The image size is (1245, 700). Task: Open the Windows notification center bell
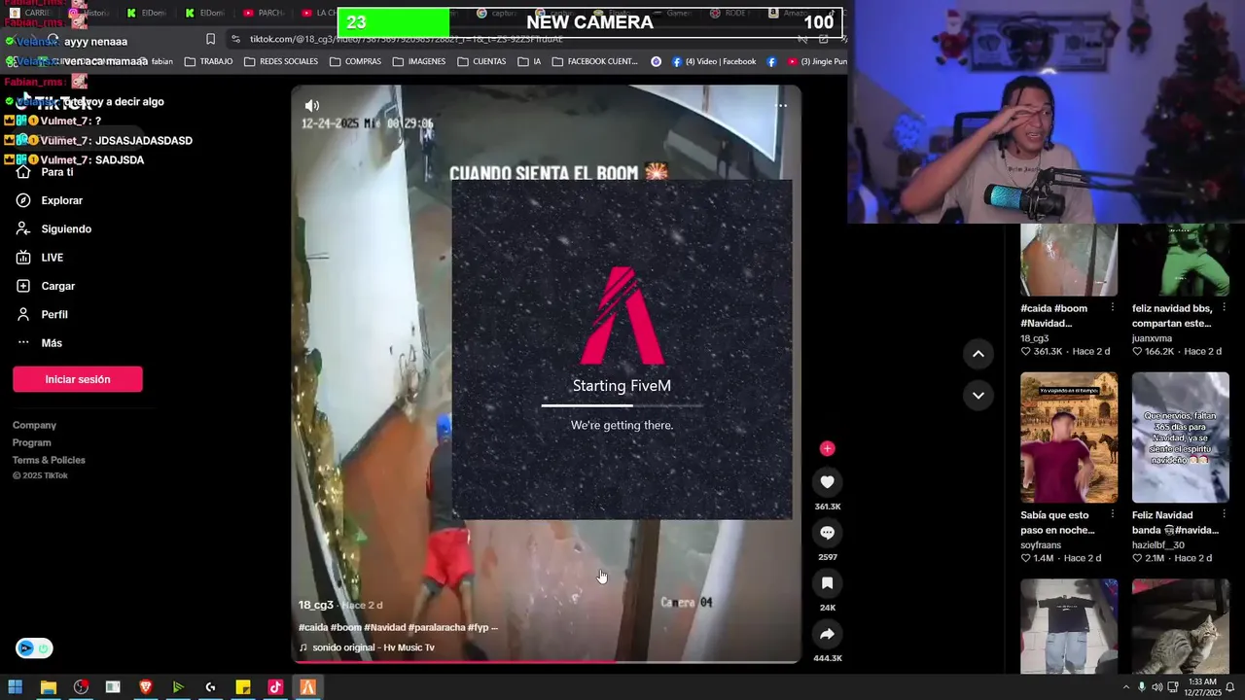coord(1230,687)
